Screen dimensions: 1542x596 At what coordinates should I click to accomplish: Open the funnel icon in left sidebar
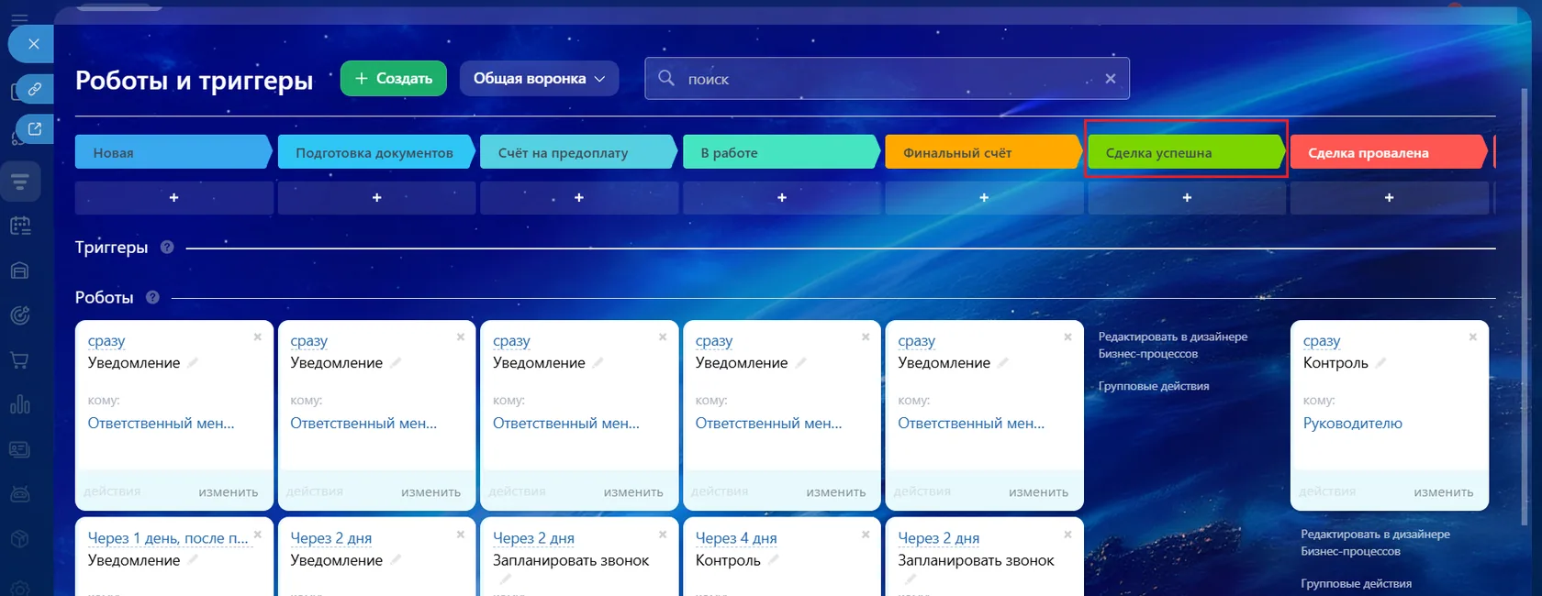[x=20, y=181]
